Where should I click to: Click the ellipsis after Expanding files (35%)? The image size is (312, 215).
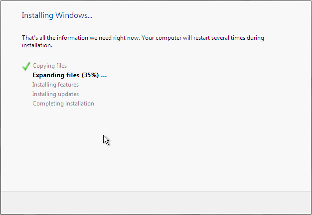coord(104,76)
